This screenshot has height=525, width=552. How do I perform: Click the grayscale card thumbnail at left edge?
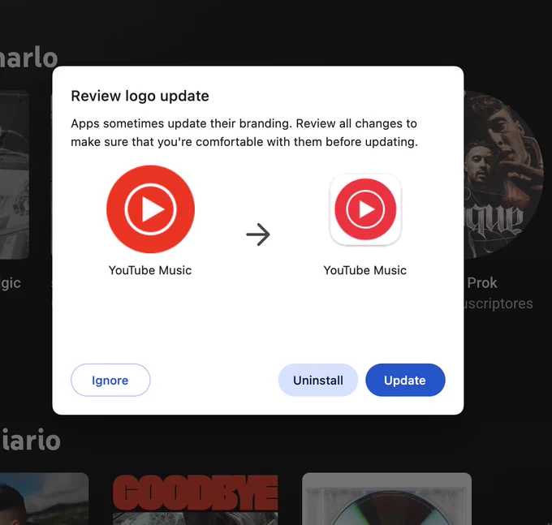pyautogui.click(x=14, y=174)
